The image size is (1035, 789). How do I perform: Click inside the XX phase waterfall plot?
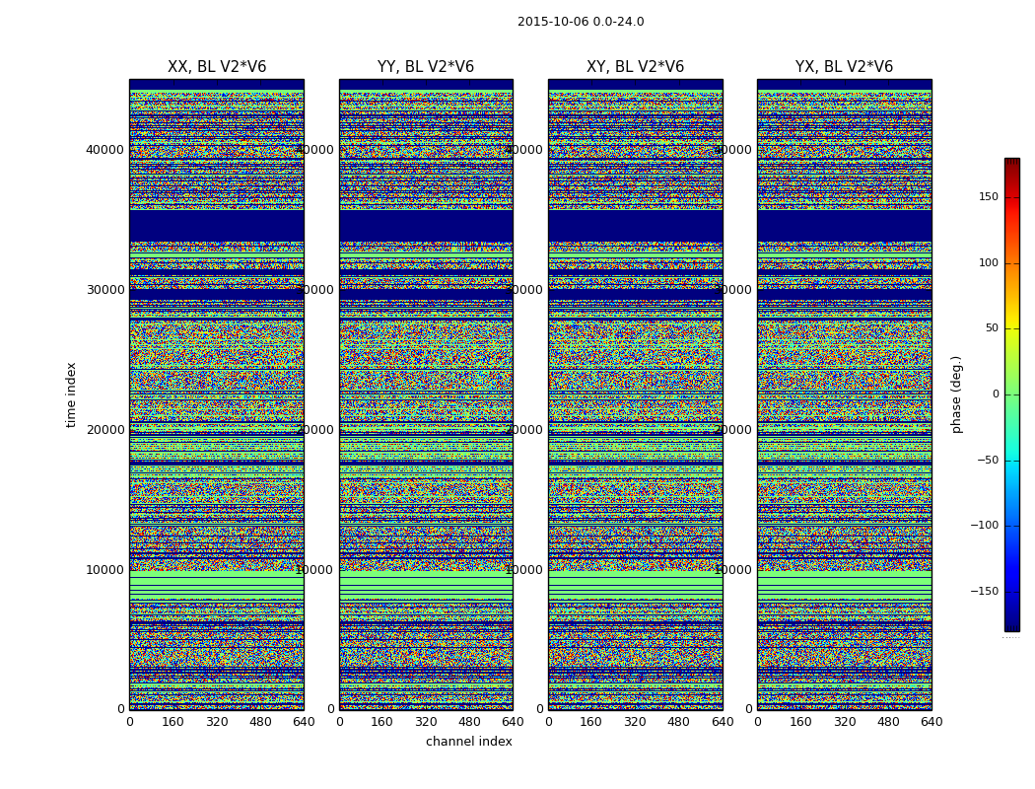coord(217,394)
